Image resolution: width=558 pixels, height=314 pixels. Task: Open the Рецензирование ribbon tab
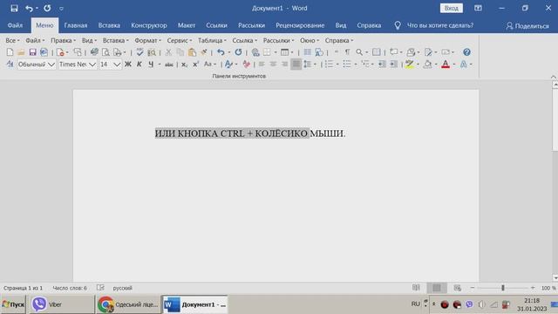coord(300,25)
